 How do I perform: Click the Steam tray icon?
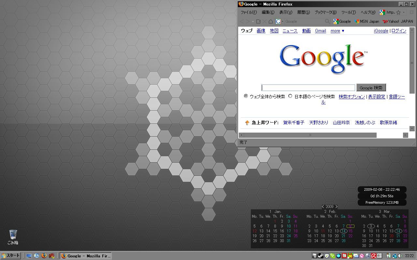click(x=321, y=256)
